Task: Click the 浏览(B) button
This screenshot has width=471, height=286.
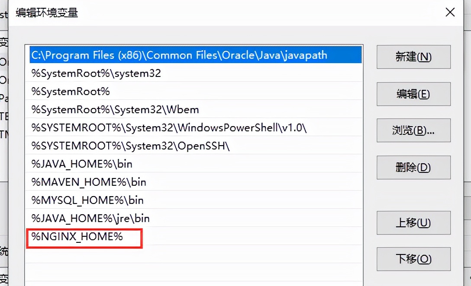Action: (x=413, y=130)
